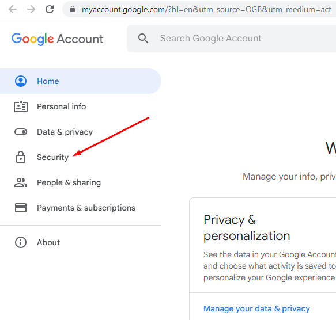Click the Security padlock icon

(21, 157)
